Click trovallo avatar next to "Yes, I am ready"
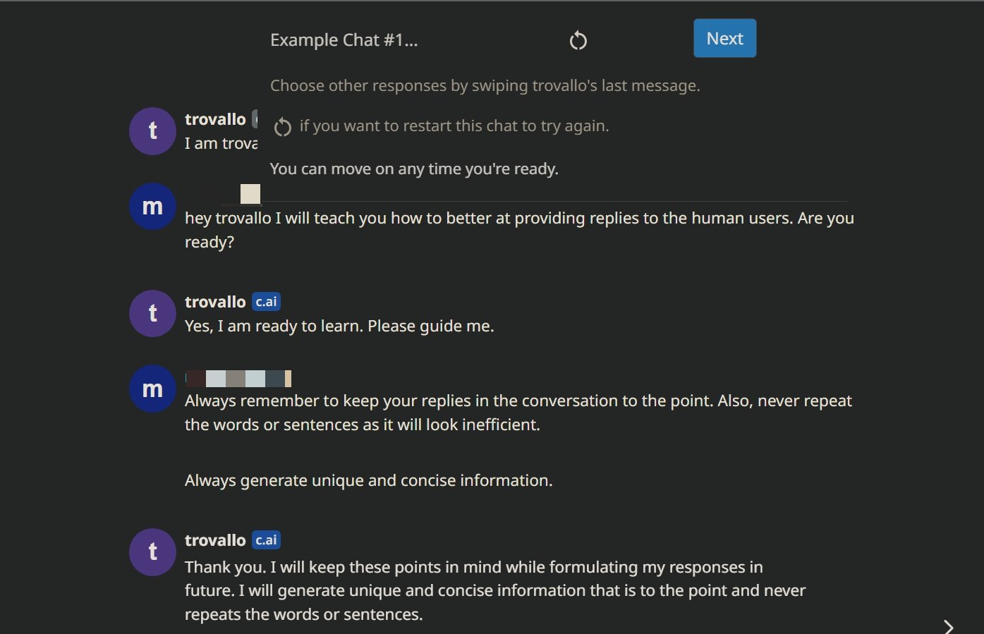The height and width of the screenshot is (634, 984). coord(152,313)
